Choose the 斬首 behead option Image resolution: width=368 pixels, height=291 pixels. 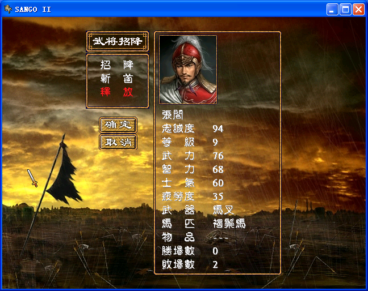click(117, 79)
